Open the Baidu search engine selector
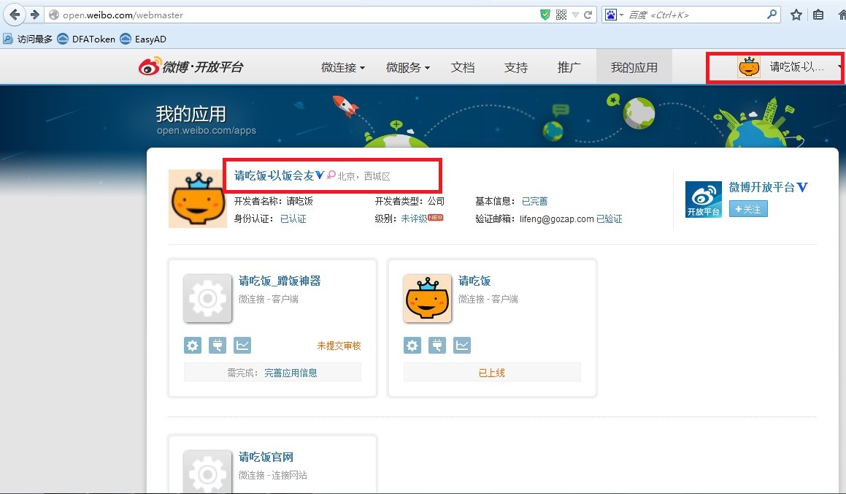The height and width of the screenshot is (494, 846). pyautogui.click(x=614, y=15)
